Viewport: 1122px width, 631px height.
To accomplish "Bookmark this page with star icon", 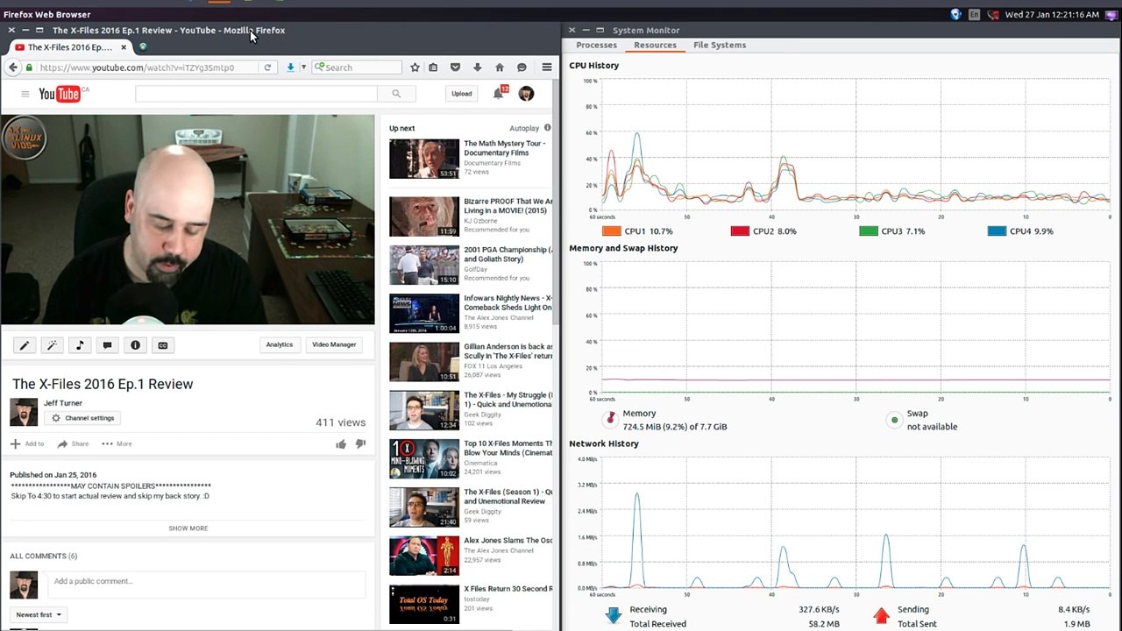I will (415, 67).
